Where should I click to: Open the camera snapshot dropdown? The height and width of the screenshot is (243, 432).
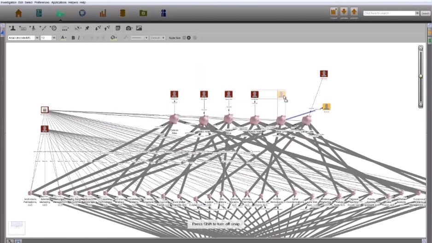(129, 28)
